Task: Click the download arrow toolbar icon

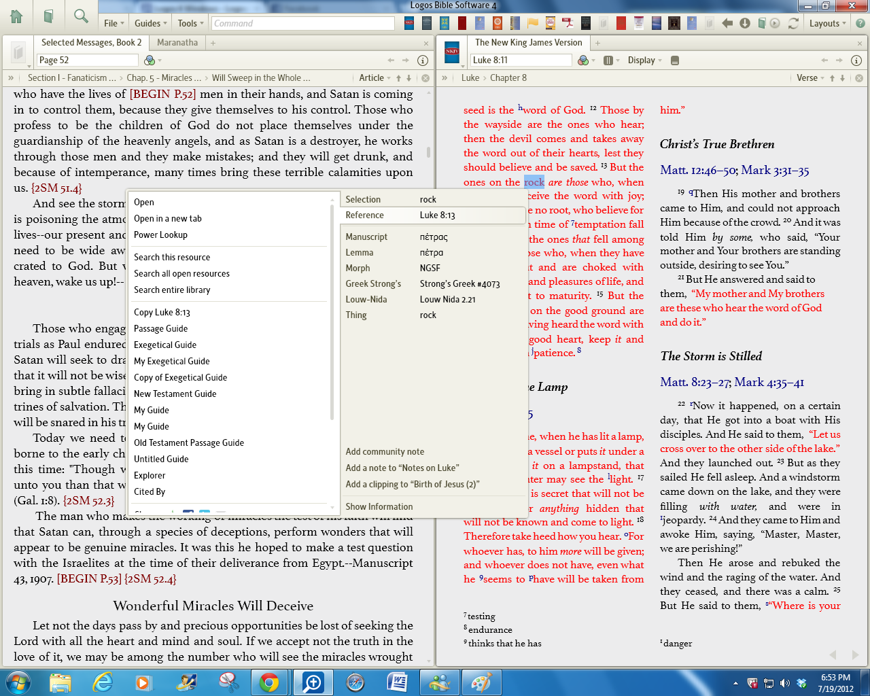Action: click(x=745, y=23)
